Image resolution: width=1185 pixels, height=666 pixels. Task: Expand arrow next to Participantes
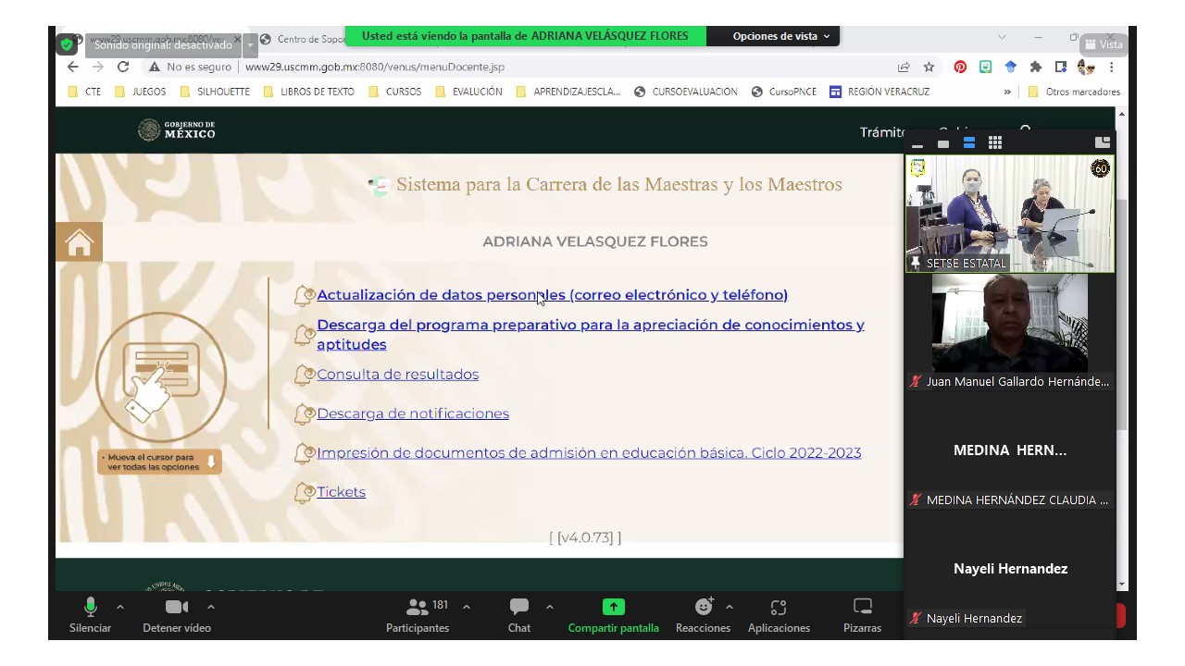pyautogui.click(x=466, y=607)
